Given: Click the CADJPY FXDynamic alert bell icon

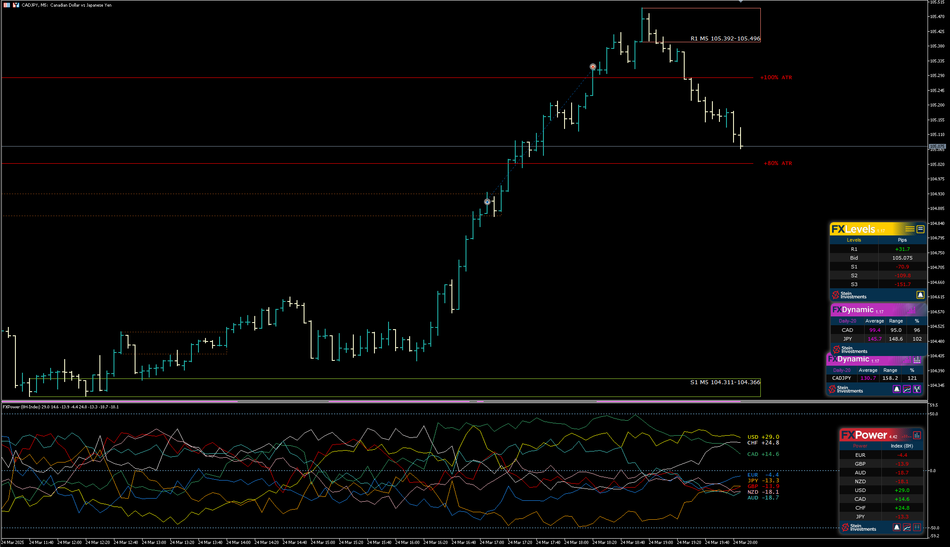Looking at the screenshot, I should (897, 389).
